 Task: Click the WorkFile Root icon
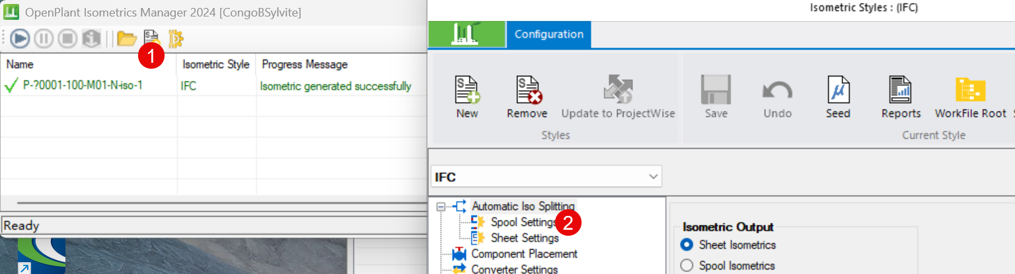[970, 97]
